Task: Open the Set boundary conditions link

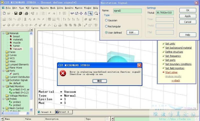Action: pyautogui.click(x=178, y=64)
